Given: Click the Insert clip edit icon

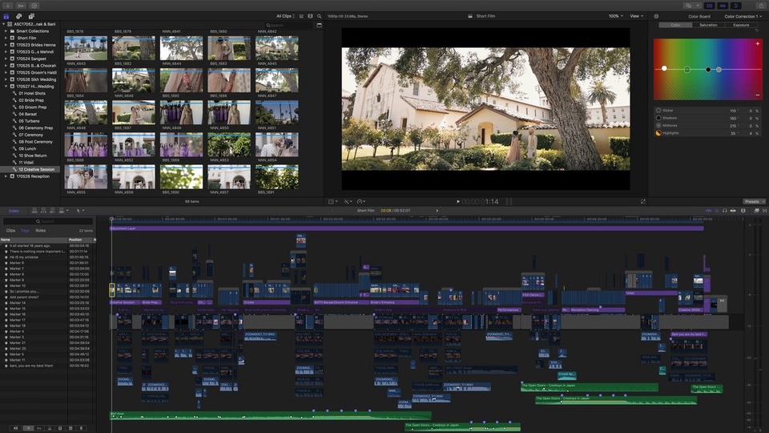Looking at the screenshot, I should (x=43, y=211).
